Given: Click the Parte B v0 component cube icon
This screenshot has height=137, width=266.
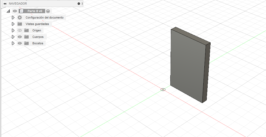Looking at the screenshot, I should coord(22,11).
